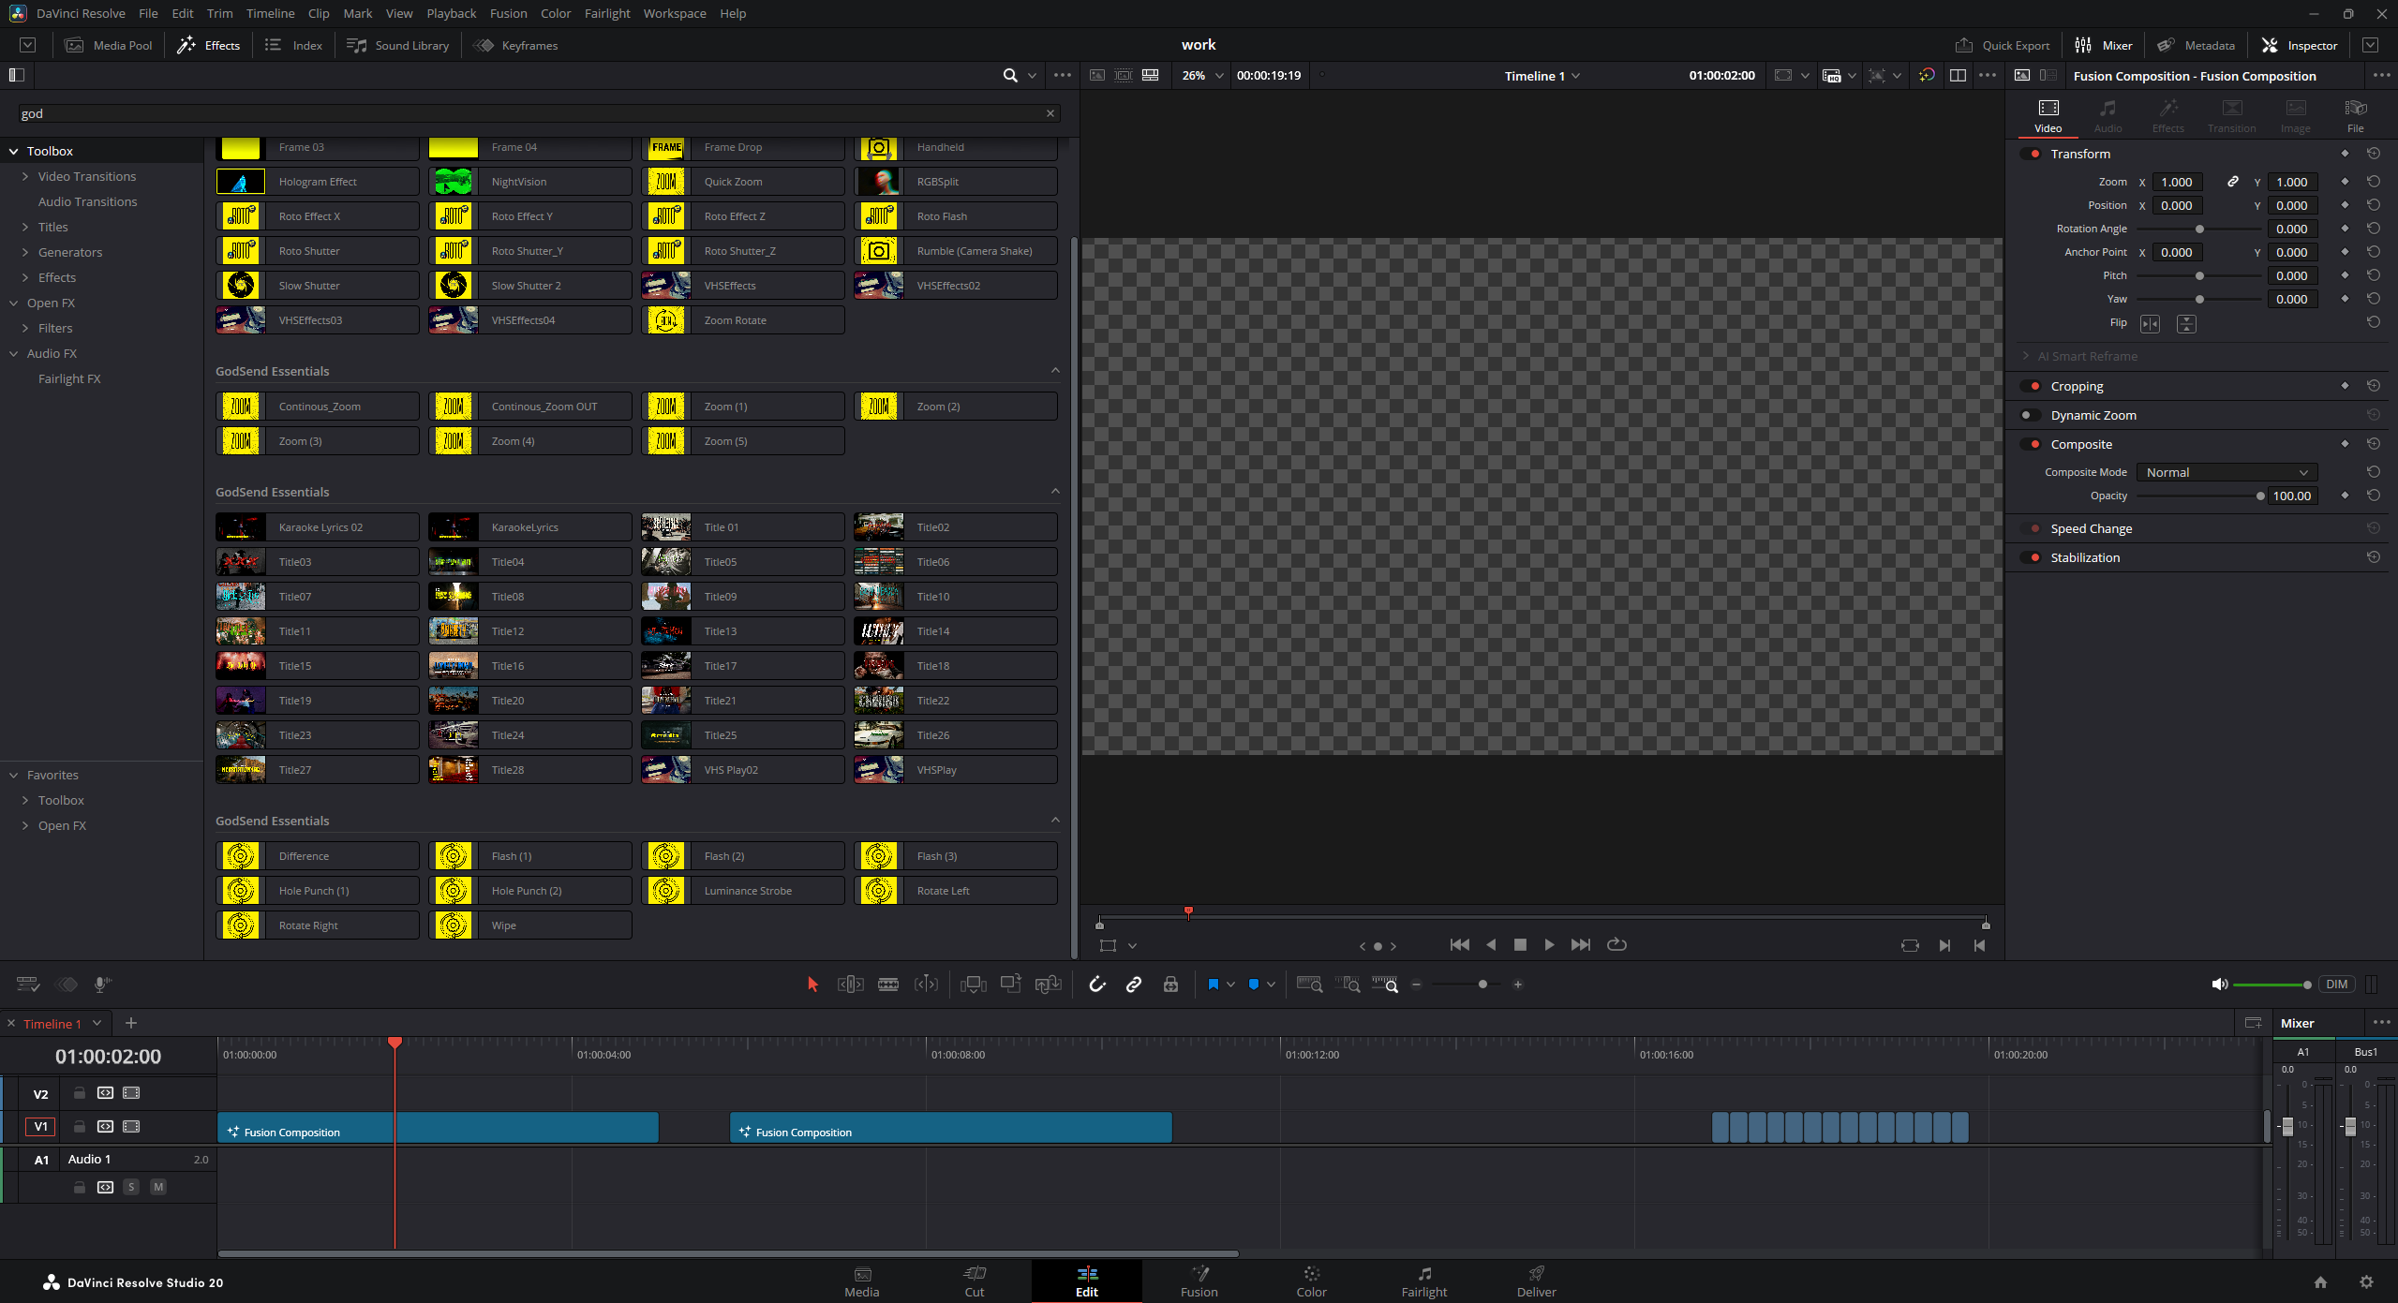Switch to the Fusion page
Viewport: 2398px width, 1303px height.
pos(1199,1281)
